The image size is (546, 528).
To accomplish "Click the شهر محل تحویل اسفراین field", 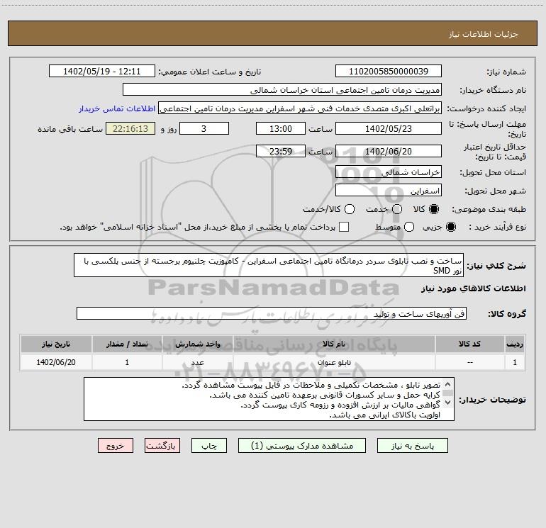I will coord(389,191).
